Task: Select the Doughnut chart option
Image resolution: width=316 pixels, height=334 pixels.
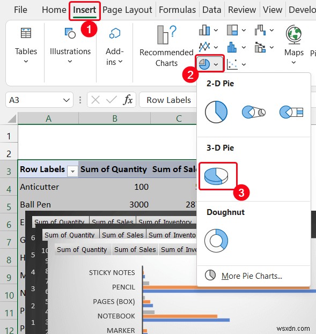Action: pos(216,241)
